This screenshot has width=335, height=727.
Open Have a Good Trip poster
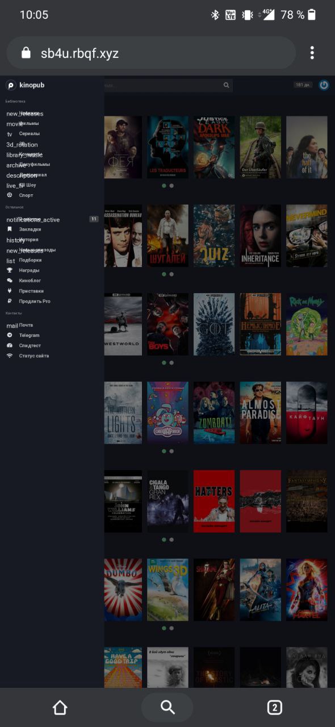(123, 667)
